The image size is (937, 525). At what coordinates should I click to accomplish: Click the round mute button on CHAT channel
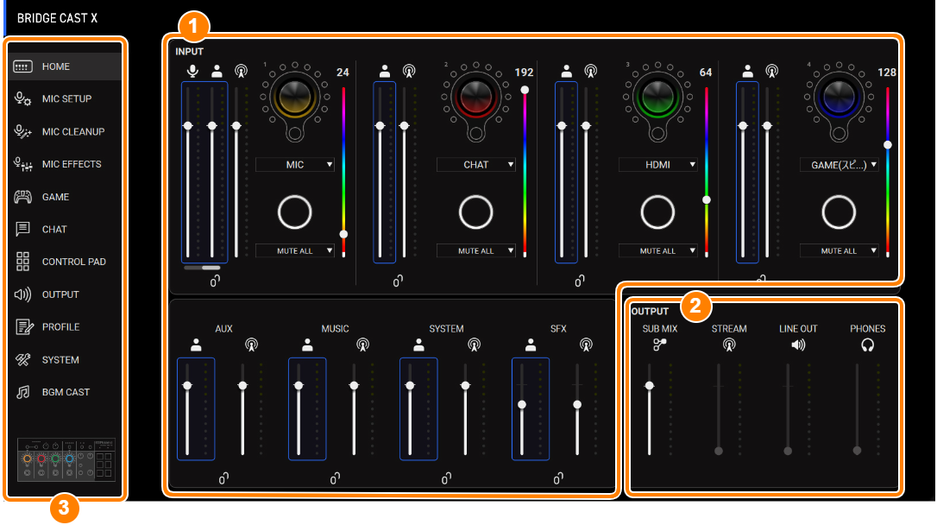coord(476,212)
